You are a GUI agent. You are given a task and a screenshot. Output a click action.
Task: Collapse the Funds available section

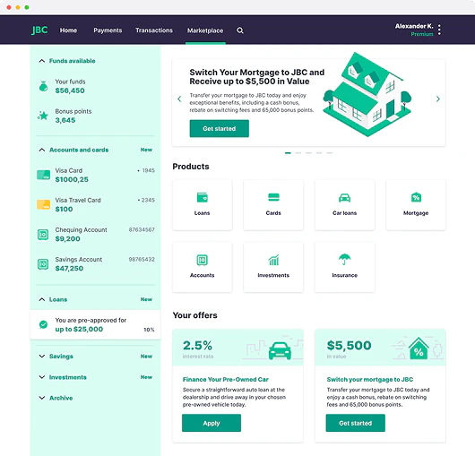[42, 61]
